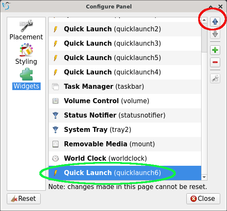
Task: Click scrollbar down arrow in widget list
Action: 204,177
